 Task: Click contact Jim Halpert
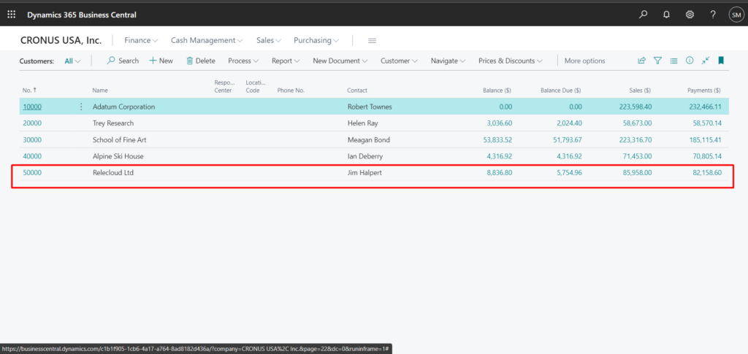click(365, 172)
